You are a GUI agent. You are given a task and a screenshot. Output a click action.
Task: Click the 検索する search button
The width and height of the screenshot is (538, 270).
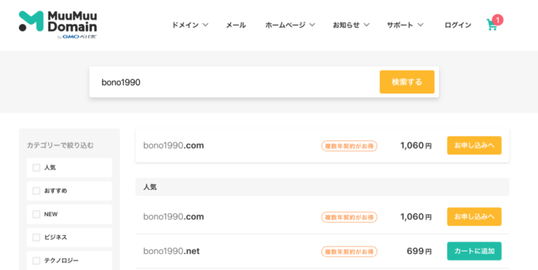coord(407,82)
